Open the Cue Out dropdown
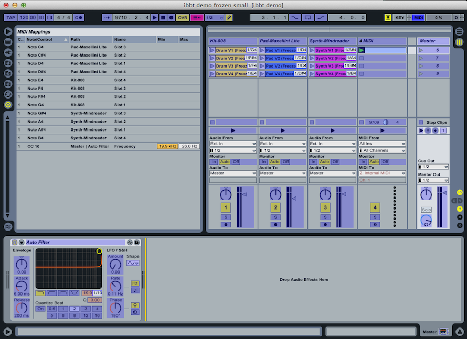The height and width of the screenshot is (339, 467). pyautogui.click(x=433, y=167)
